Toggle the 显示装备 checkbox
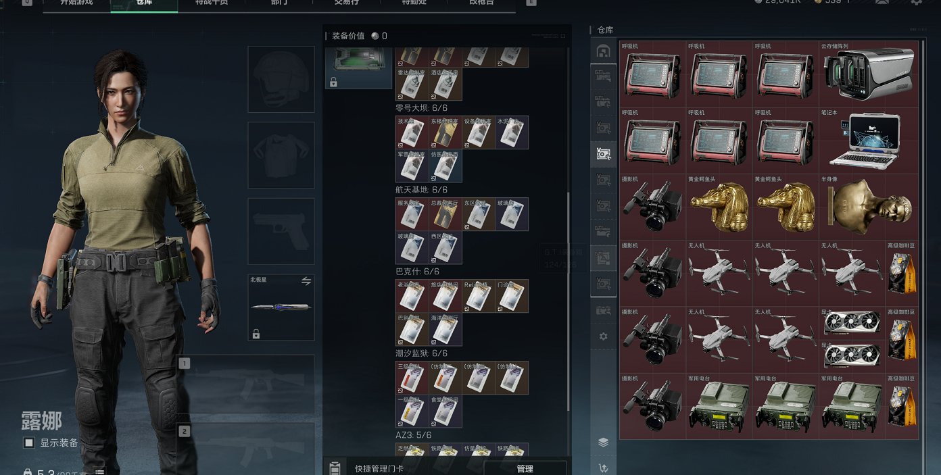This screenshot has height=475, width=941. click(x=29, y=443)
